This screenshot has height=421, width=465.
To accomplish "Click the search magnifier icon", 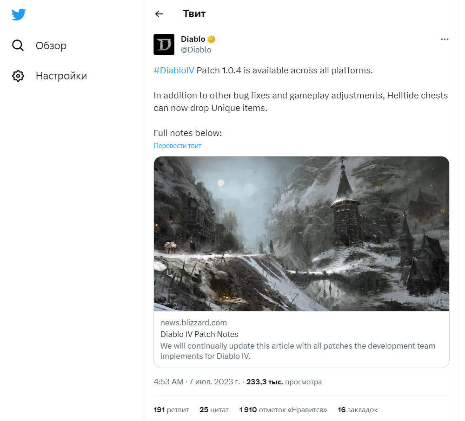I will click(18, 45).
